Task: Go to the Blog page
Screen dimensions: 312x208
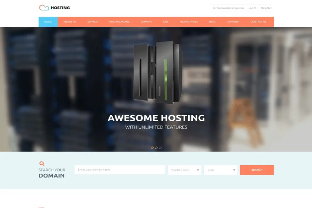Action: coord(213,22)
